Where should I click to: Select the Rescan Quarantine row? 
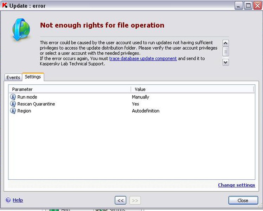[x=131, y=104]
